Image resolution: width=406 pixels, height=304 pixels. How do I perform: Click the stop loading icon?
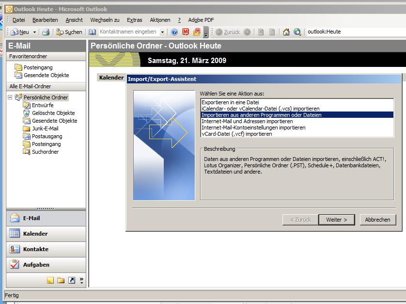(x=261, y=32)
